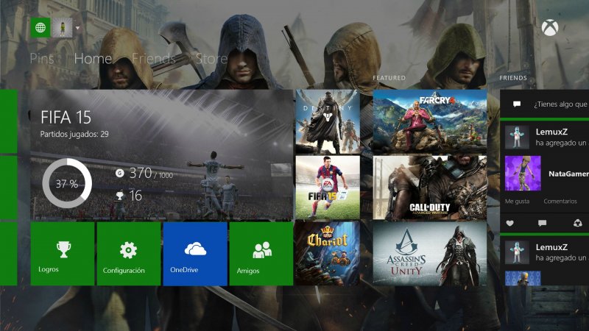Open the FIFA 15 main tile
Screen dimensions: 589x331
(x=162, y=154)
